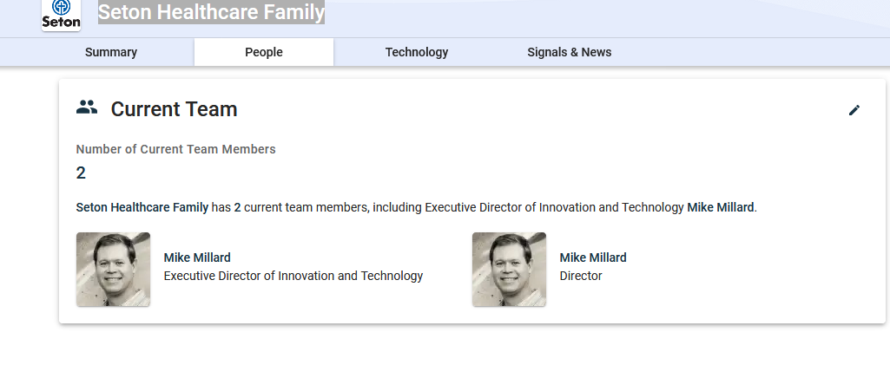Click the Seton logo icon
The image size is (890, 378).
61,15
